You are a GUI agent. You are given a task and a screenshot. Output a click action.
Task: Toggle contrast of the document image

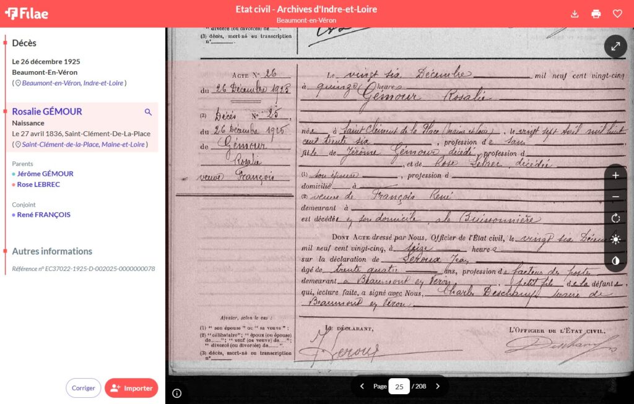pyautogui.click(x=615, y=260)
